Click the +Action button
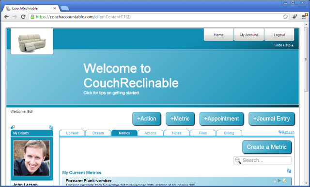Image resolution: width=310 pixels, height=187 pixels. coord(147,119)
